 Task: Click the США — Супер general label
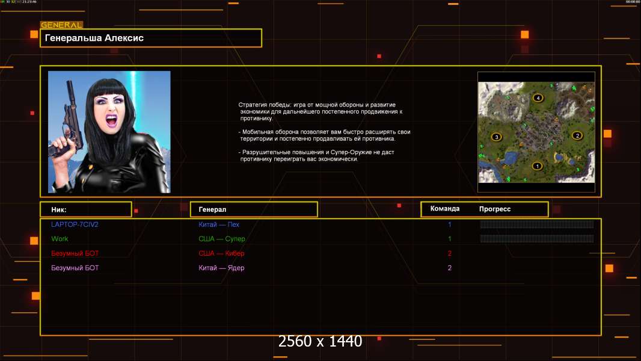click(x=222, y=239)
